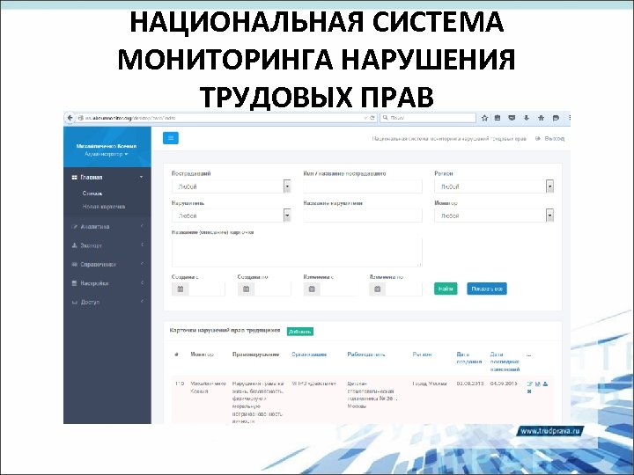
Task: Click the Правонарушение column header
Action: (x=256, y=354)
